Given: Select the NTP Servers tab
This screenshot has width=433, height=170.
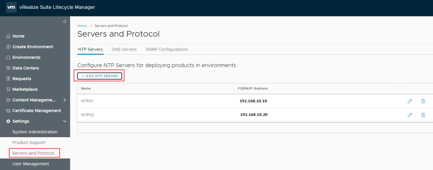Looking at the screenshot, I should 90,49.
